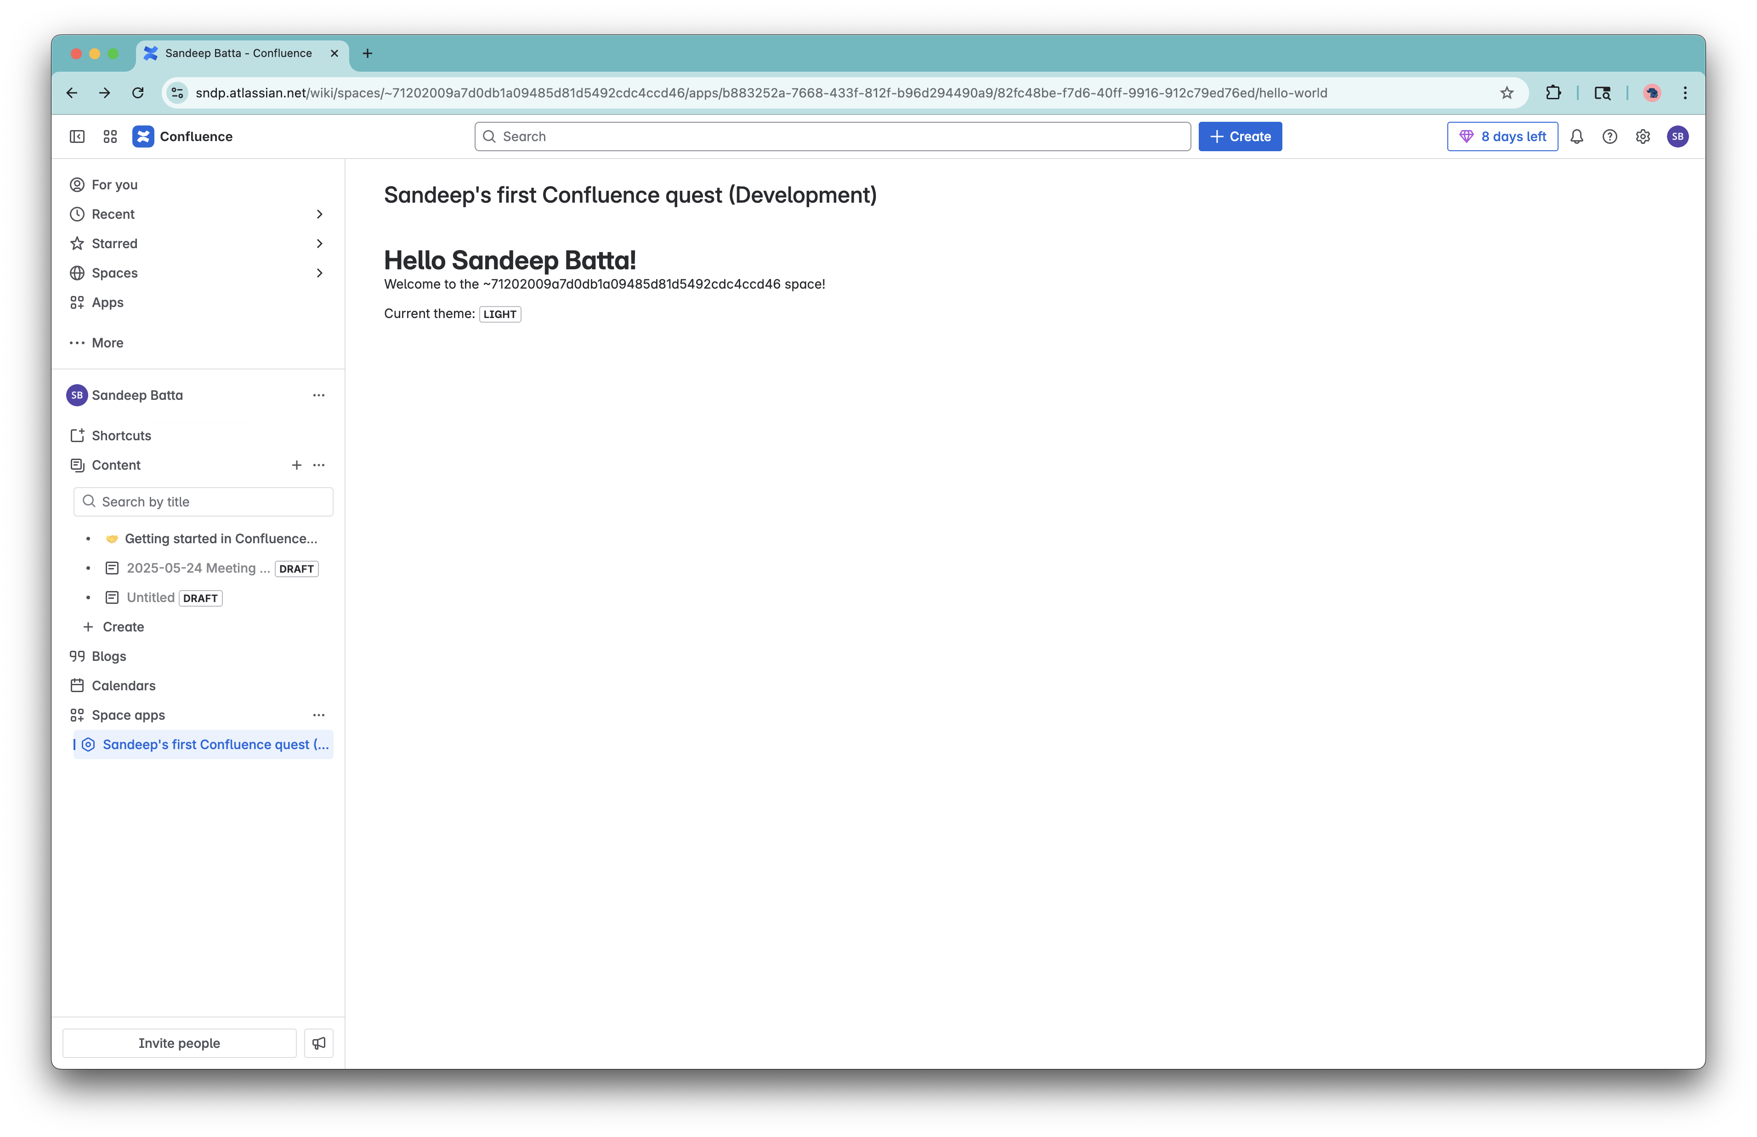Viewport: 1757px width, 1137px height.
Task: Go to For you section
Action: coord(114,185)
